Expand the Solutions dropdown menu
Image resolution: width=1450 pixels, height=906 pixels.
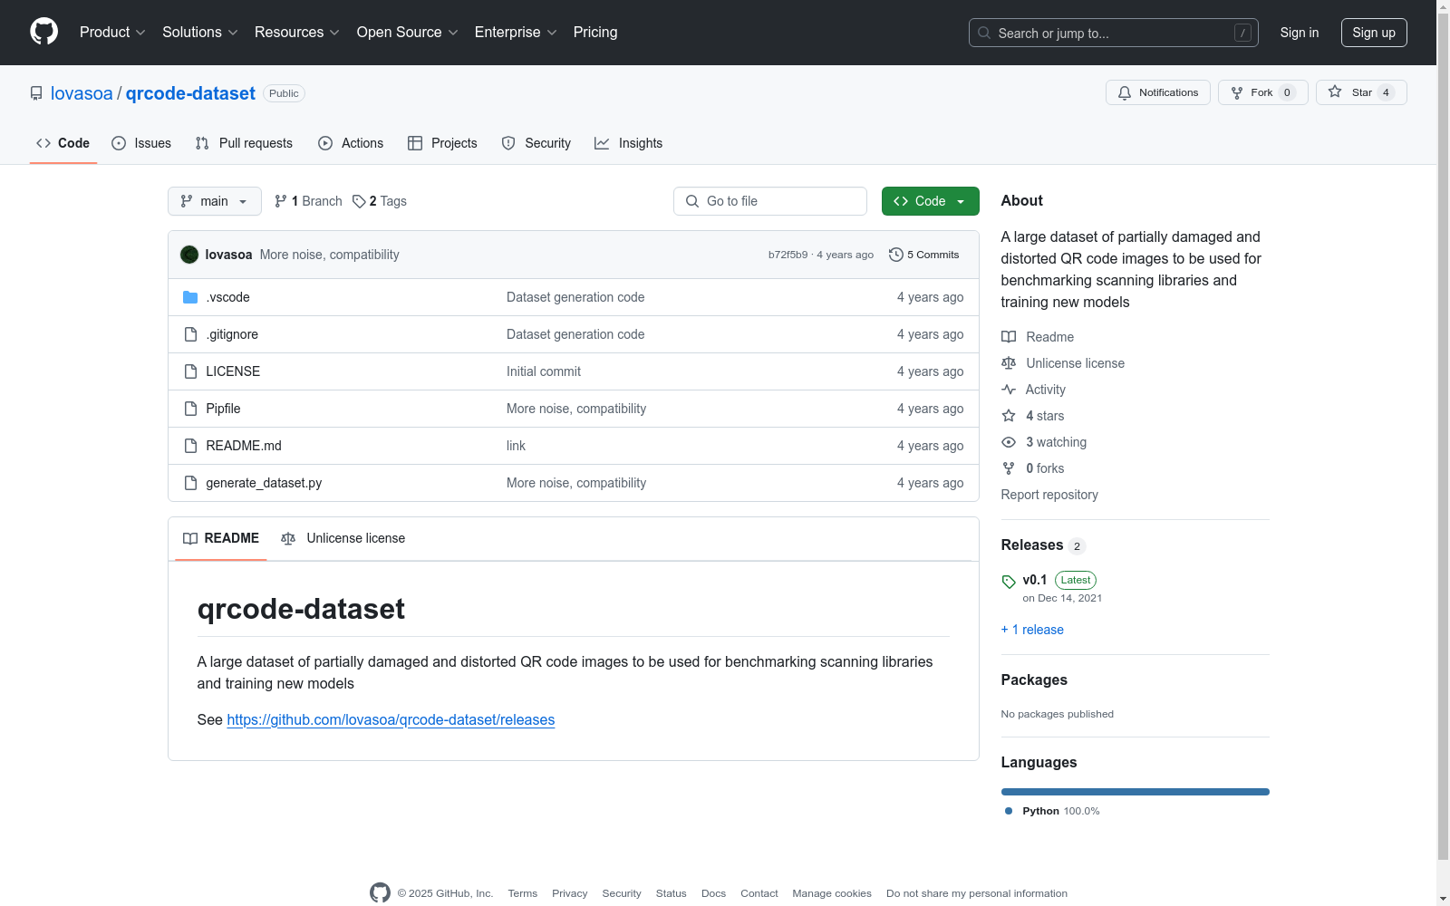[200, 33]
